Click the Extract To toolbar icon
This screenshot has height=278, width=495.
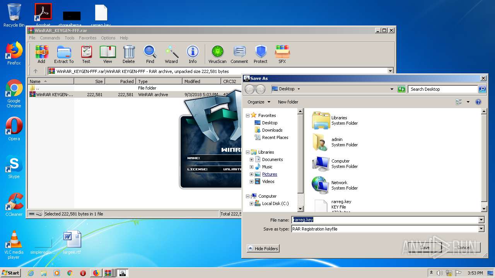[x=64, y=54]
